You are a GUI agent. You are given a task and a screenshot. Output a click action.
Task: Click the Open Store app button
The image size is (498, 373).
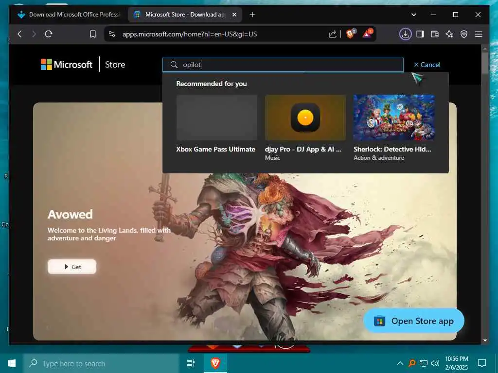[x=414, y=321]
